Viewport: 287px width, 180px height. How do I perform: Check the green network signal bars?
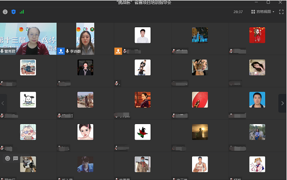coord(22,12)
